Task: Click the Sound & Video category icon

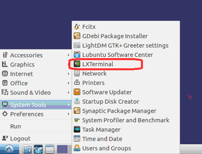Action: 5,92
